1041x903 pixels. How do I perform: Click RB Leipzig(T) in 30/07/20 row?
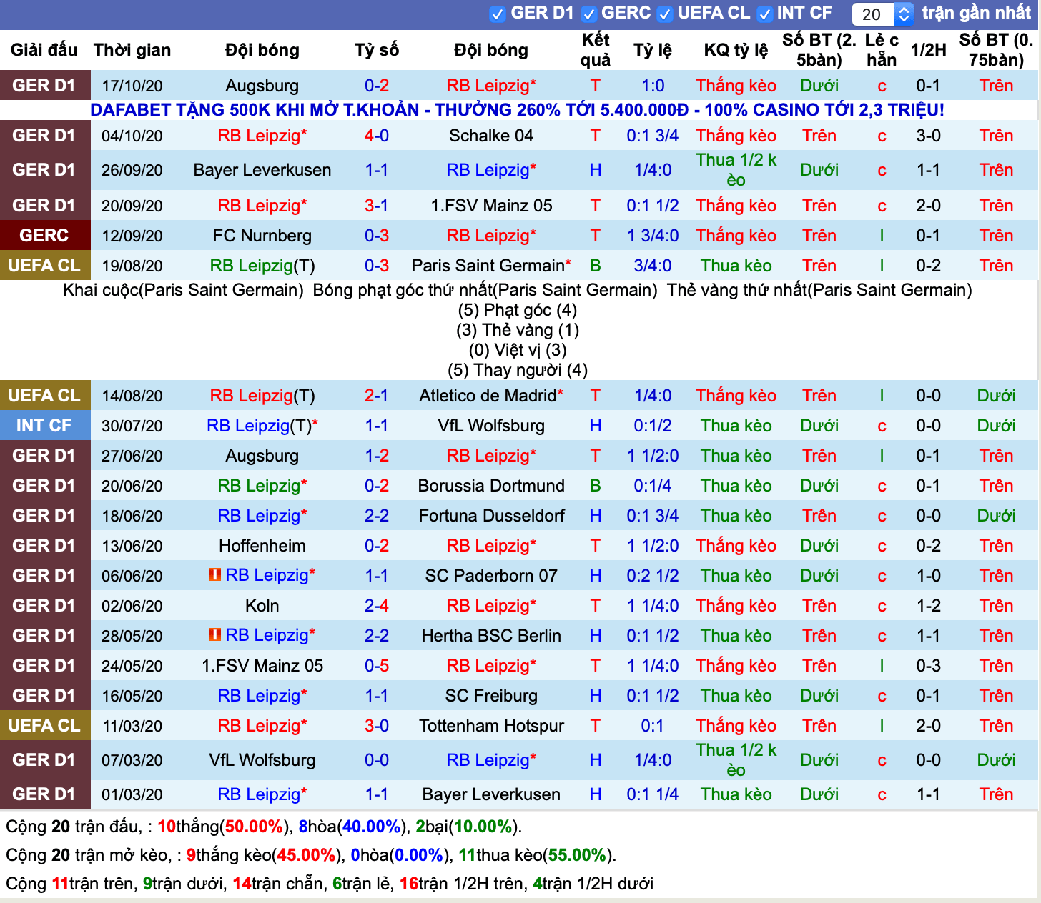pyautogui.click(x=259, y=426)
